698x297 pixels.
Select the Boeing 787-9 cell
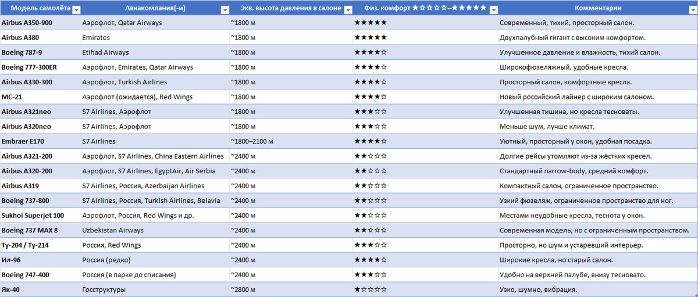40,52
